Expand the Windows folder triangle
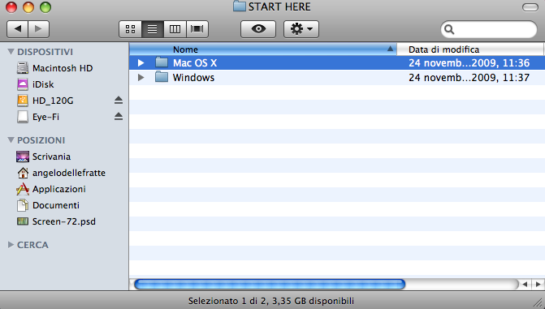The height and width of the screenshot is (309, 545). click(x=141, y=77)
